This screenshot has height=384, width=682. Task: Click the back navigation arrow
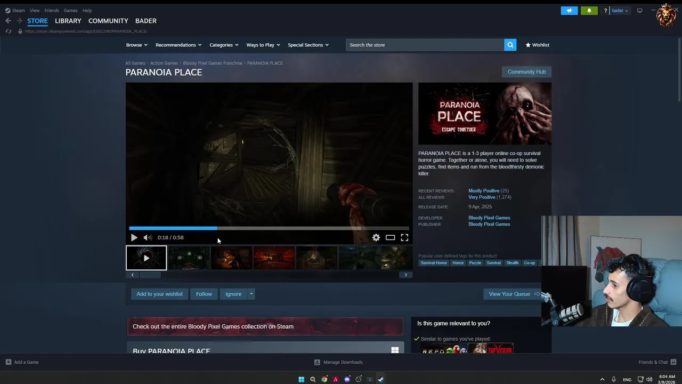coord(8,21)
